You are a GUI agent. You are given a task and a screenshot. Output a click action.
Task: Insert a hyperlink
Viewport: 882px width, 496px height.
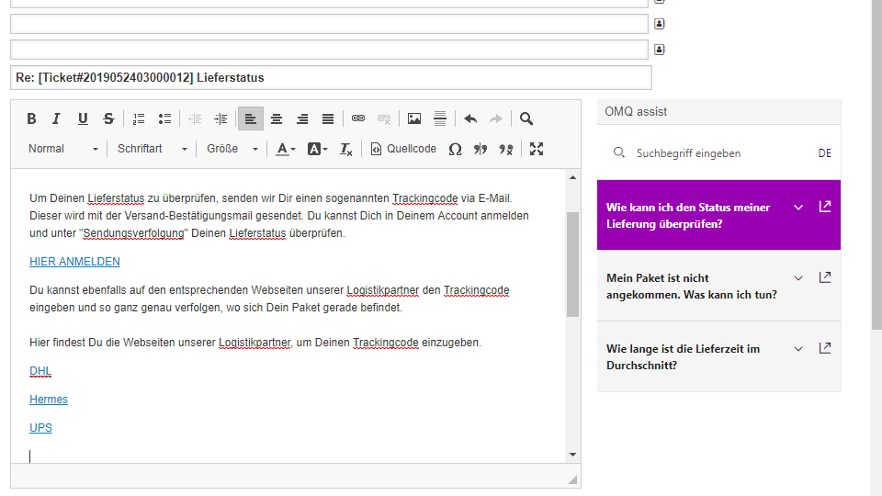[358, 118]
